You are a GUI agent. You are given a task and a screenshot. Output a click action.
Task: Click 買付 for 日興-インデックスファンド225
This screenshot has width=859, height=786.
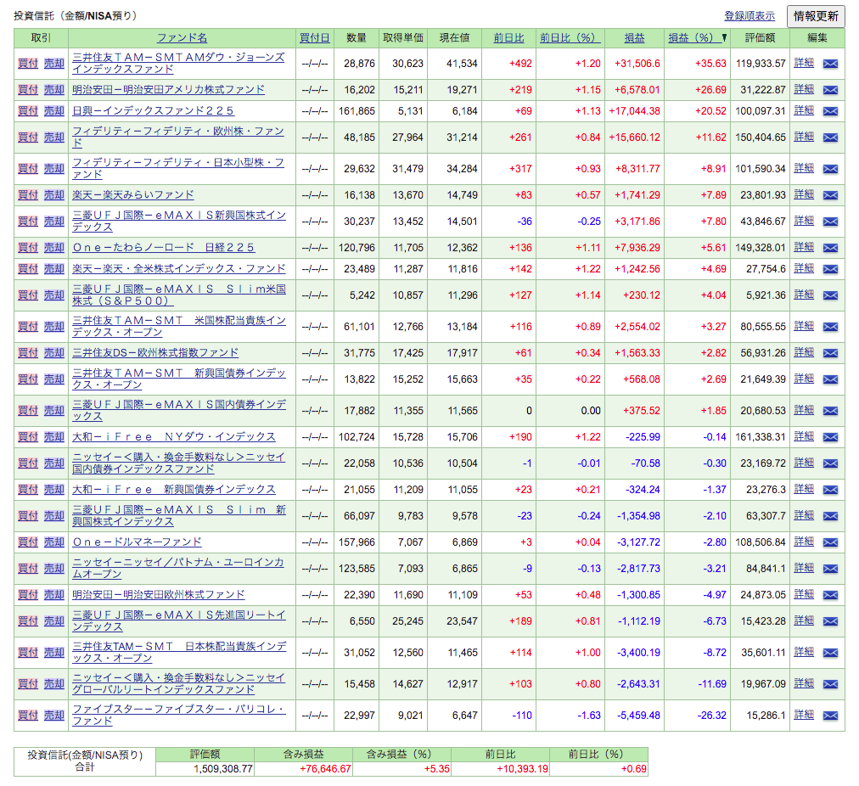click(x=28, y=111)
